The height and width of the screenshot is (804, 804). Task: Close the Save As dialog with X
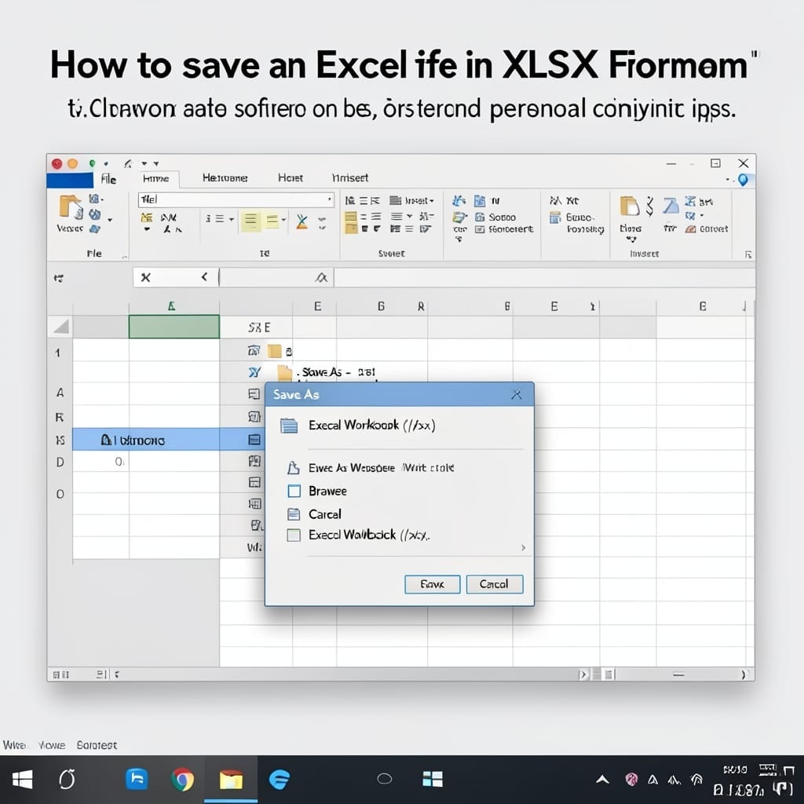tap(517, 394)
